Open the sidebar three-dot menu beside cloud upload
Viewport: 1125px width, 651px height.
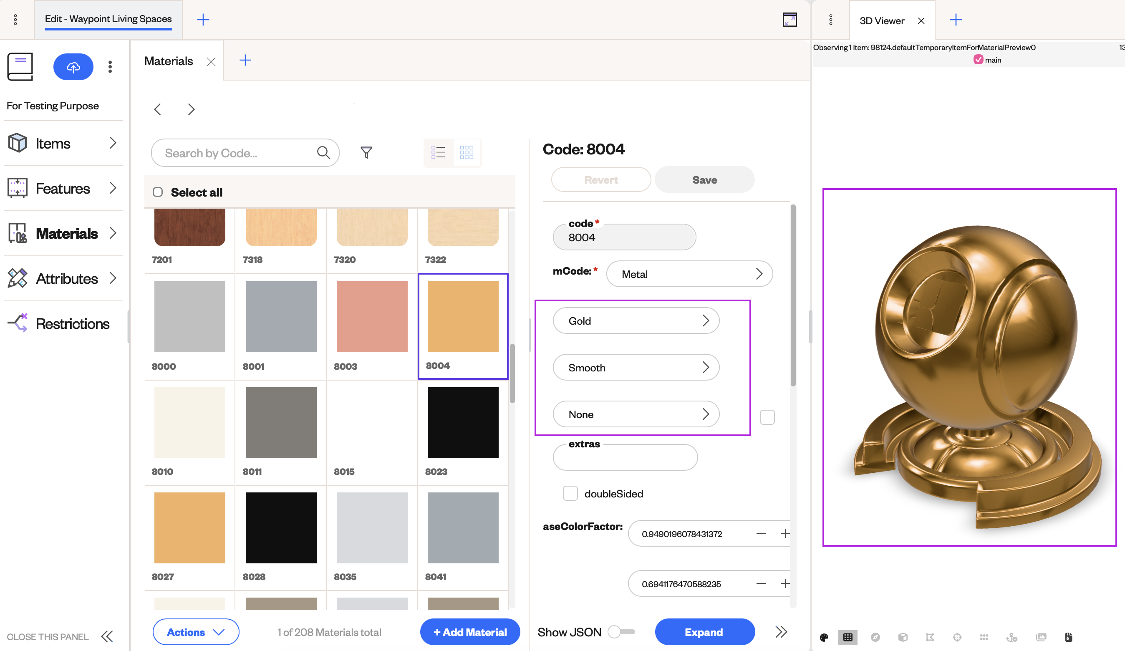pos(110,67)
